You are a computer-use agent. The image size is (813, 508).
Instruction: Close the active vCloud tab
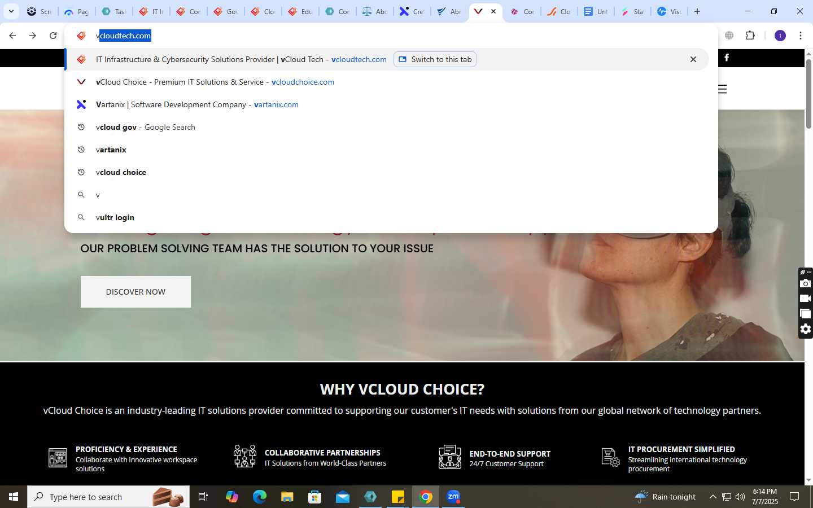point(493,11)
